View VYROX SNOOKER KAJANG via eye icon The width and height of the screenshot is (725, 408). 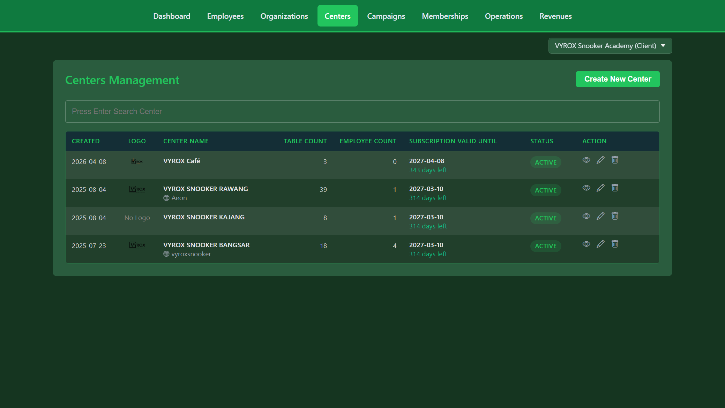[x=586, y=216]
